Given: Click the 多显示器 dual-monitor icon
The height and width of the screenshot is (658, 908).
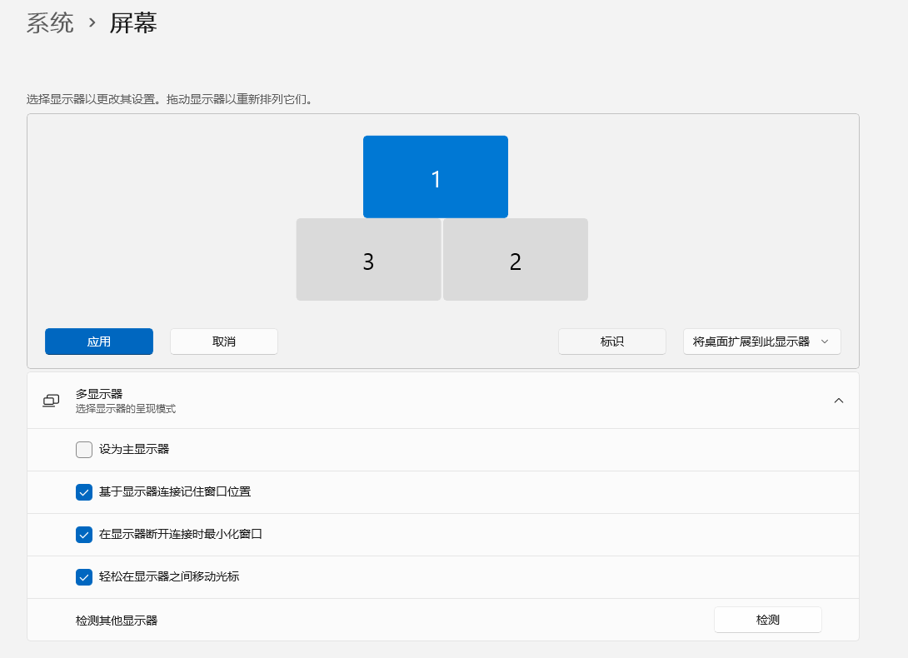Looking at the screenshot, I should (49, 401).
